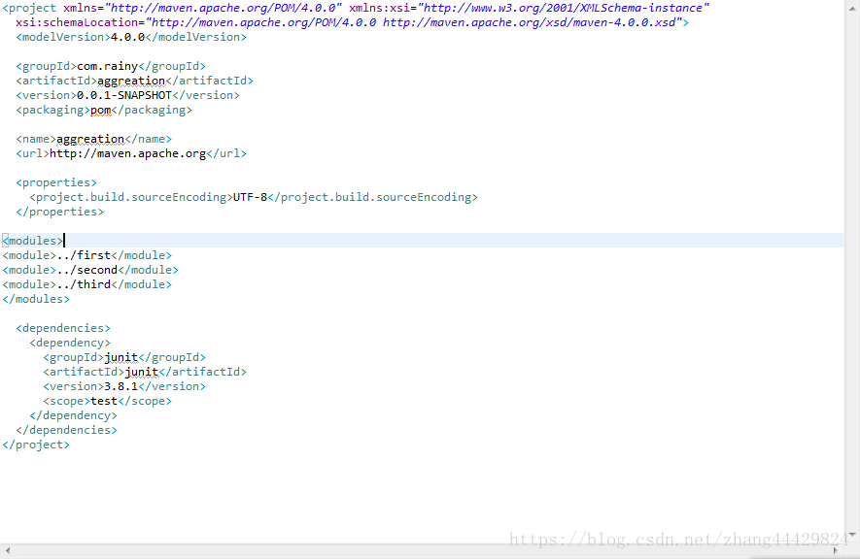The width and height of the screenshot is (860, 559).
Task: Click aggreation in the artifactId line
Action: click(131, 81)
